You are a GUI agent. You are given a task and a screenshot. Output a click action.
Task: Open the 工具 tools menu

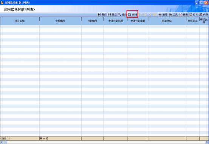(x=173, y=14)
